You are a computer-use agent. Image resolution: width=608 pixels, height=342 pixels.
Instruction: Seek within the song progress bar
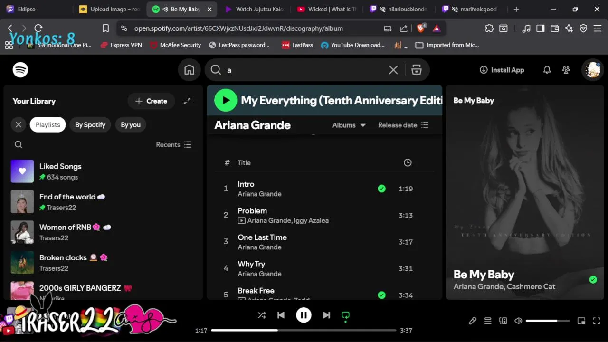coord(304,330)
